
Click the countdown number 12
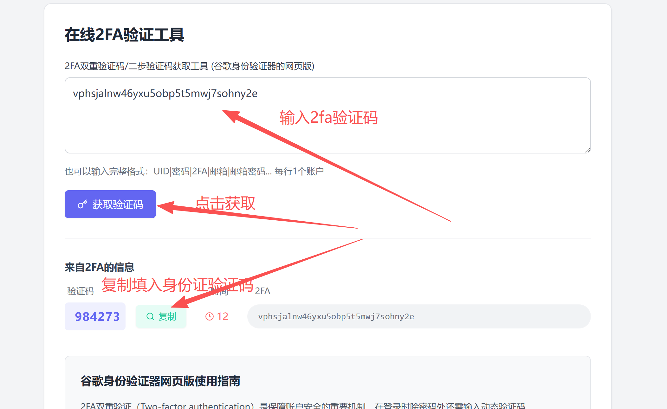(223, 316)
